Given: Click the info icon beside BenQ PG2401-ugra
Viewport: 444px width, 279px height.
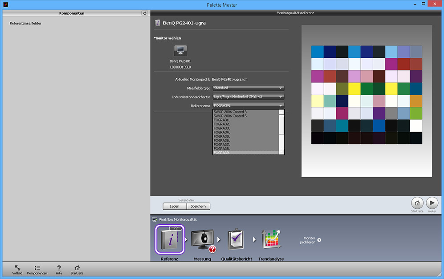Looking at the screenshot, I should [157, 23].
